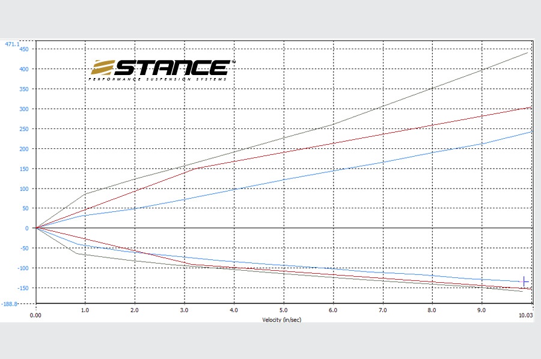Click the origin point where curves converge
The width and height of the screenshot is (541, 359).
(x=36, y=228)
